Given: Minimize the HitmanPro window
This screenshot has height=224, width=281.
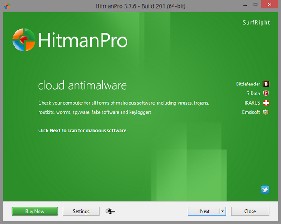Looking at the screenshot, I should point(245,5).
